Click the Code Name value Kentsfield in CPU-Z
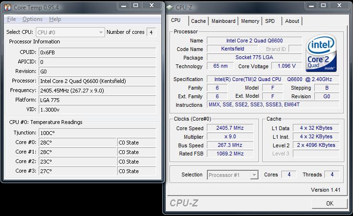 click(233, 49)
